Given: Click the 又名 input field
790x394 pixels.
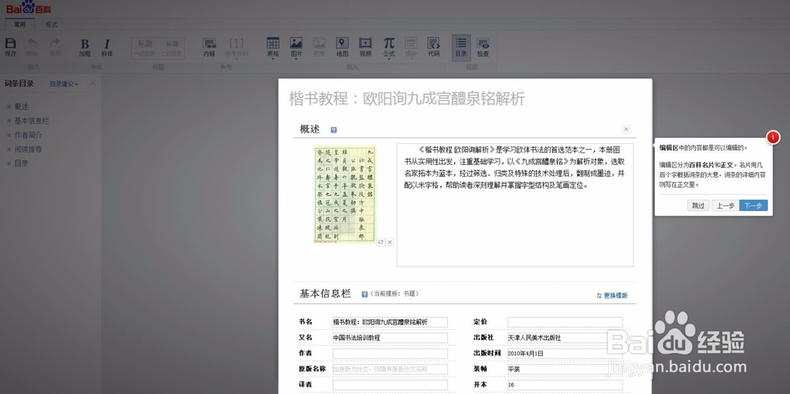Looking at the screenshot, I should [390, 338].
